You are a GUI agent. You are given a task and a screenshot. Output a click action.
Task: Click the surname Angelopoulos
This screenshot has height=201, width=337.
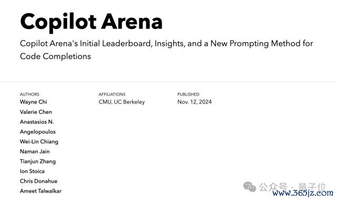(37, 132)
